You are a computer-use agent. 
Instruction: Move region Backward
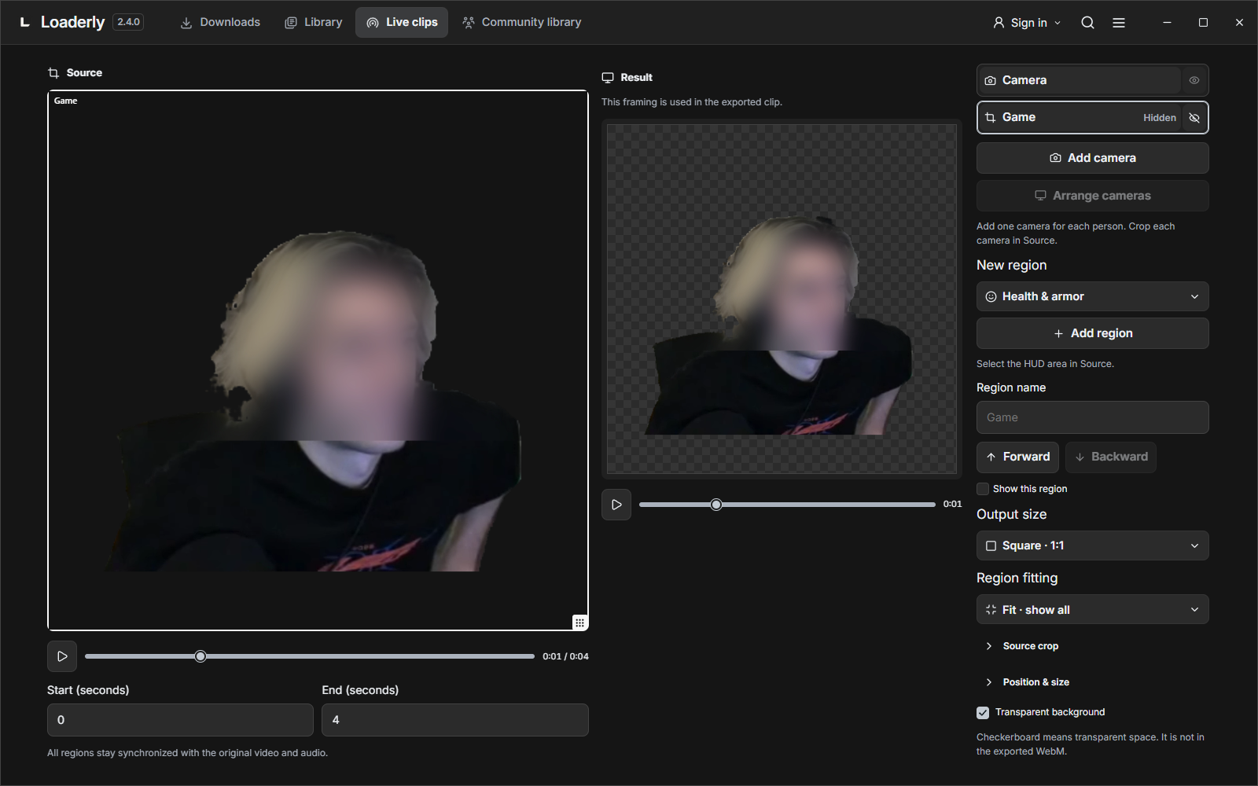[1111, 457]
